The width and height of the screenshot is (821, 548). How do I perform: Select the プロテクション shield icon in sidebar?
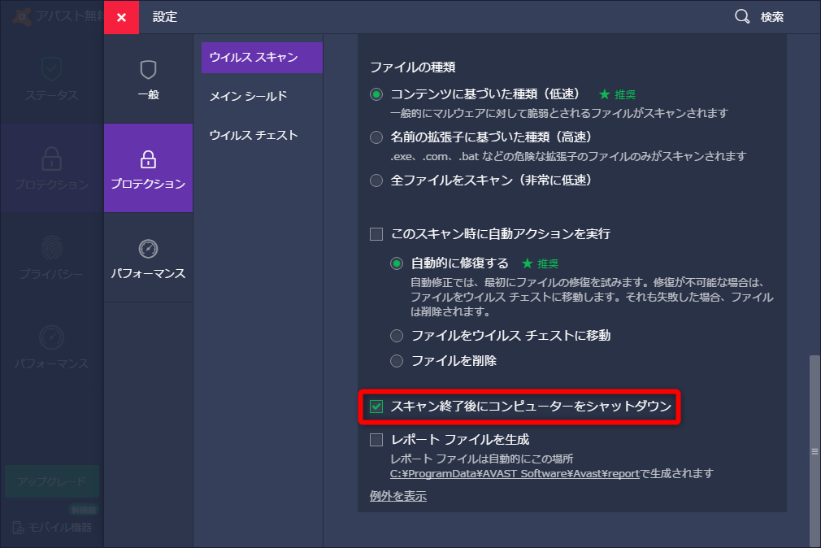(51, 157)
